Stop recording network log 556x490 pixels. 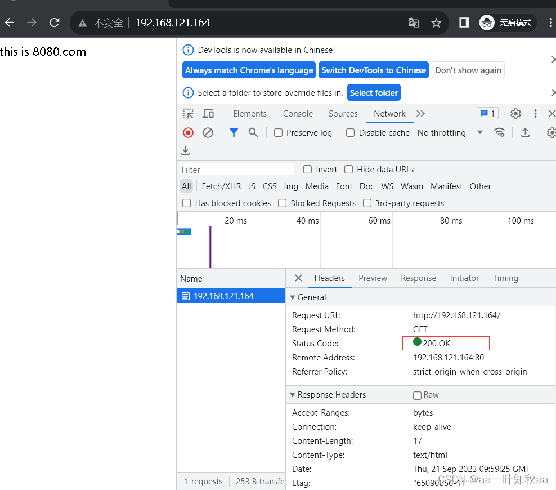click(x=189, y=133)
